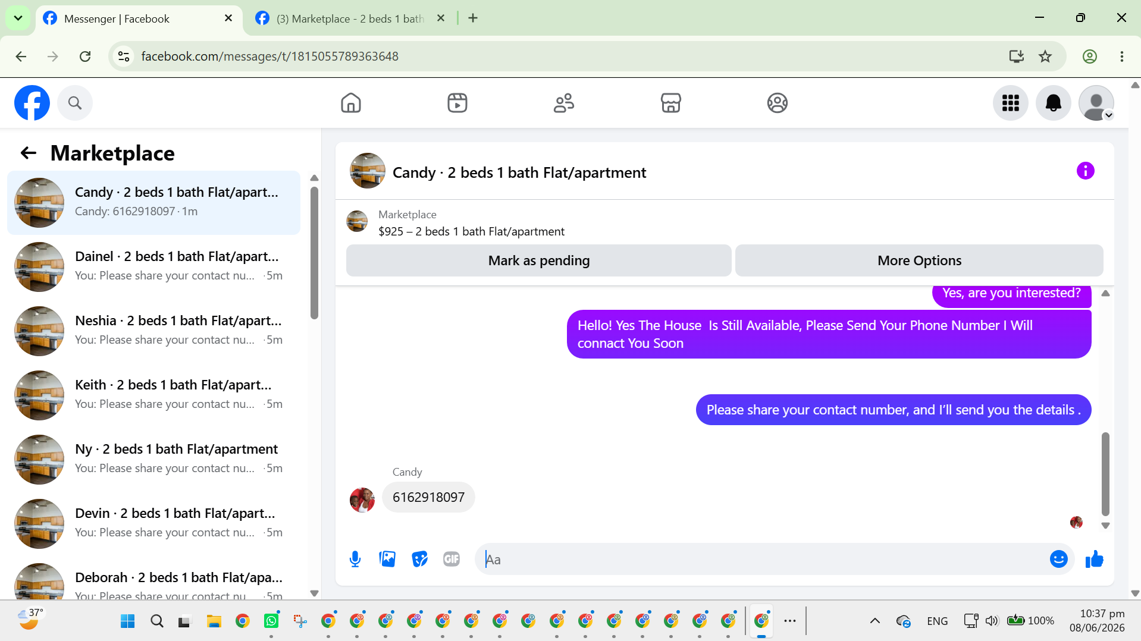Click More Options button

[x=919, y=260]
